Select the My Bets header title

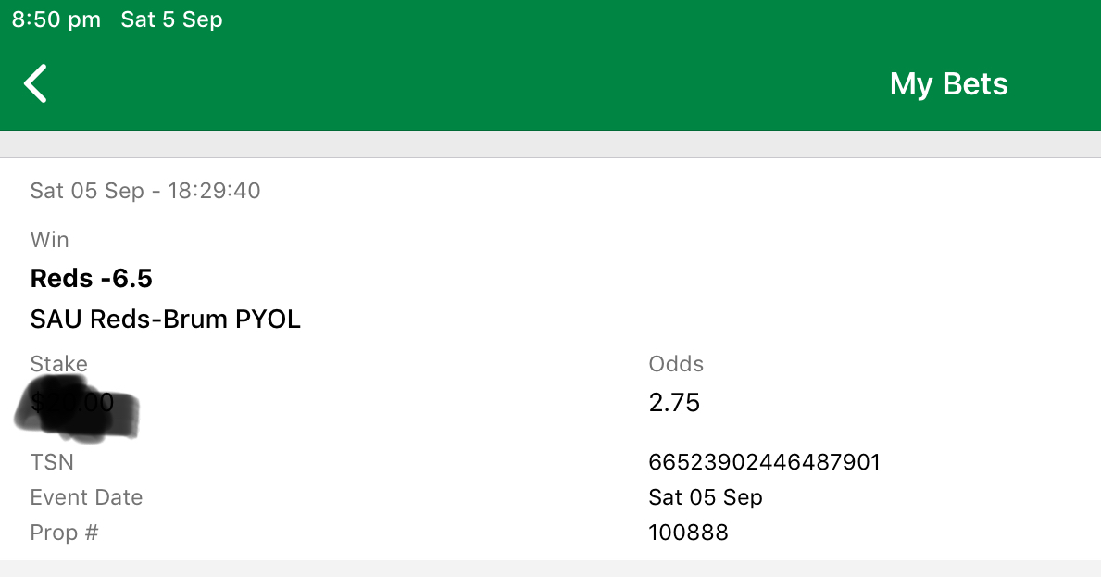[948, 84]
